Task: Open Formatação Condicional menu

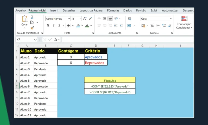Action: (184, 22)
